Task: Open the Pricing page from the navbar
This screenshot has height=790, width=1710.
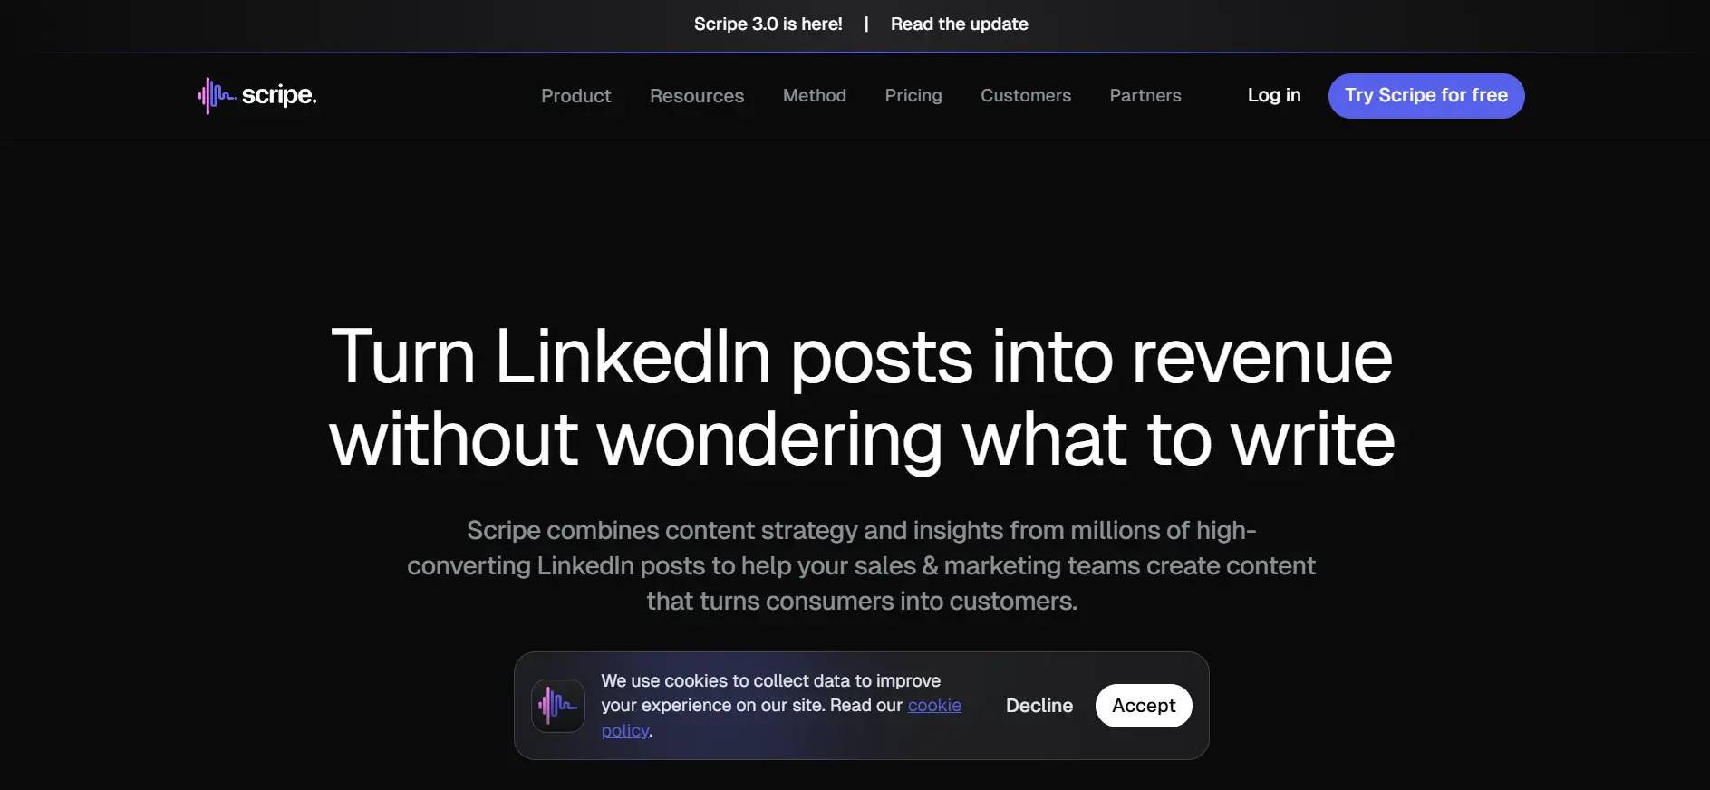Action: (x=913, y=95)
